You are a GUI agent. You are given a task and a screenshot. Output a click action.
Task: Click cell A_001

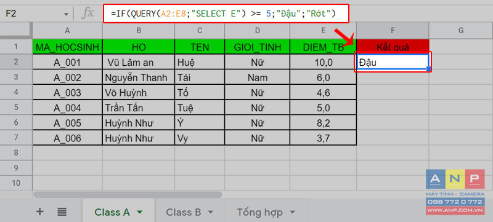67,62
